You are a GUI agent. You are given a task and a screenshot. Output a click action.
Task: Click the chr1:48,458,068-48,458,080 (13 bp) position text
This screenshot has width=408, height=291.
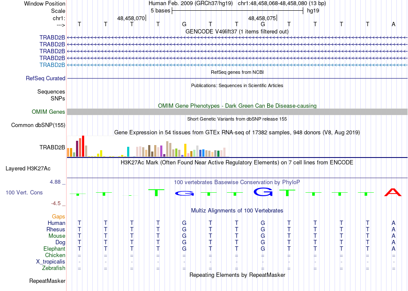[x=282, y=3]
